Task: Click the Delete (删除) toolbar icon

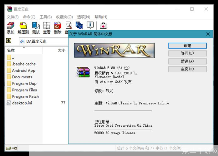Action: (x=58, y=26)
